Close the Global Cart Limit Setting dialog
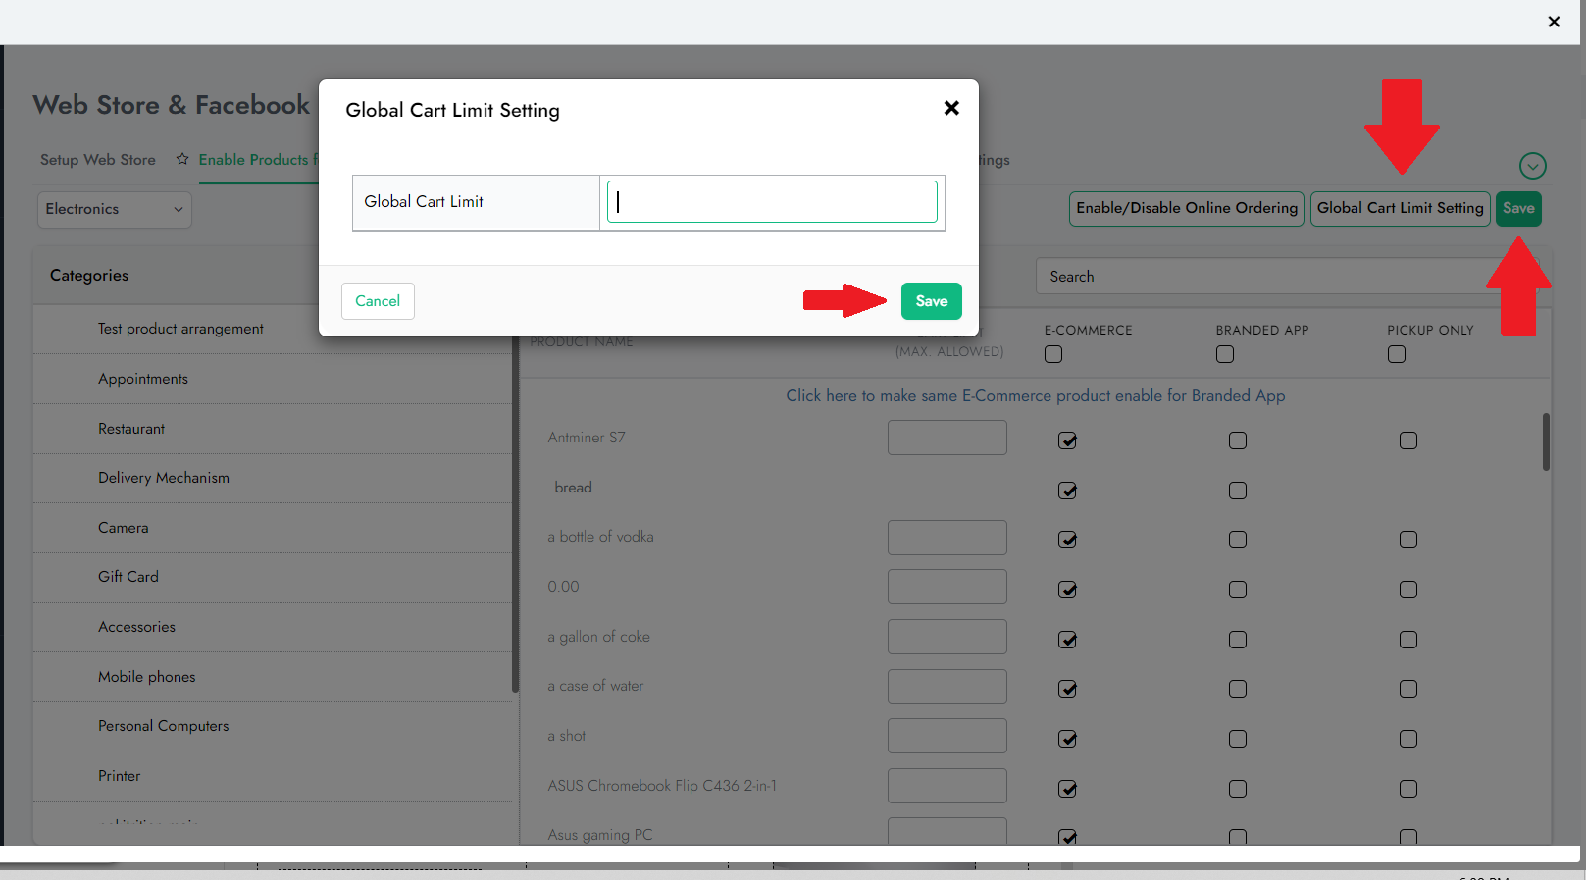The image size is (1586, 880). coord(950,109)
